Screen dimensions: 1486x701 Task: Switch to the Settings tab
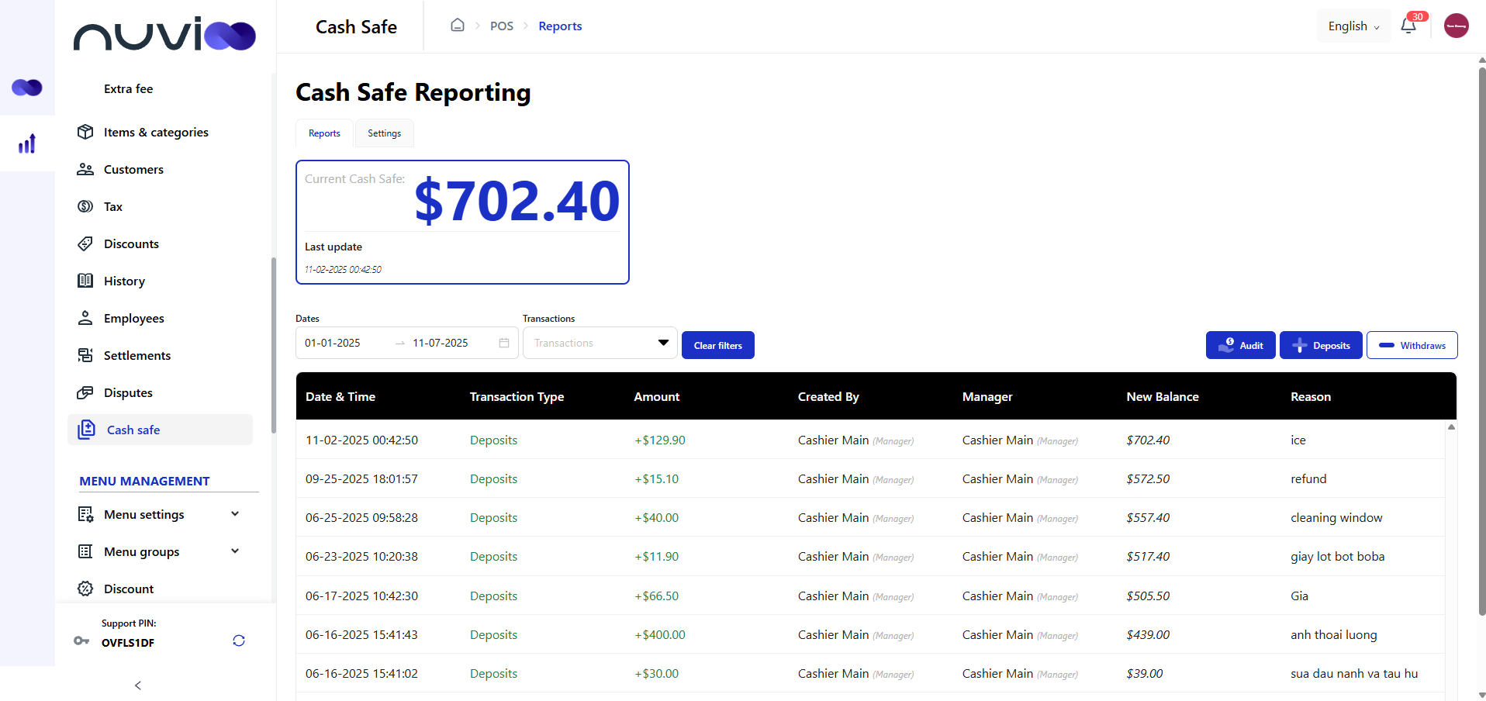384,133
